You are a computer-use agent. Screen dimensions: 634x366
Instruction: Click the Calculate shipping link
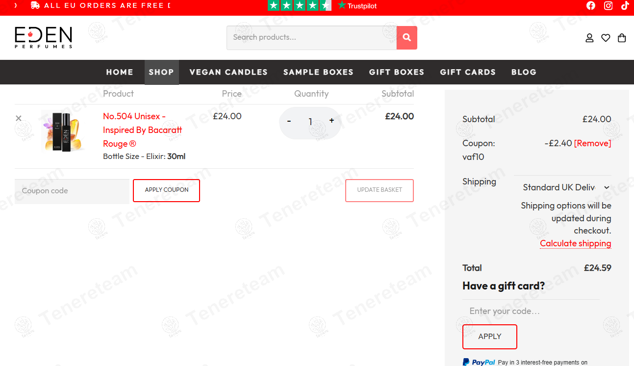[575, 243]
